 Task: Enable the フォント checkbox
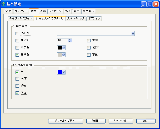click(x=17, y=33)
